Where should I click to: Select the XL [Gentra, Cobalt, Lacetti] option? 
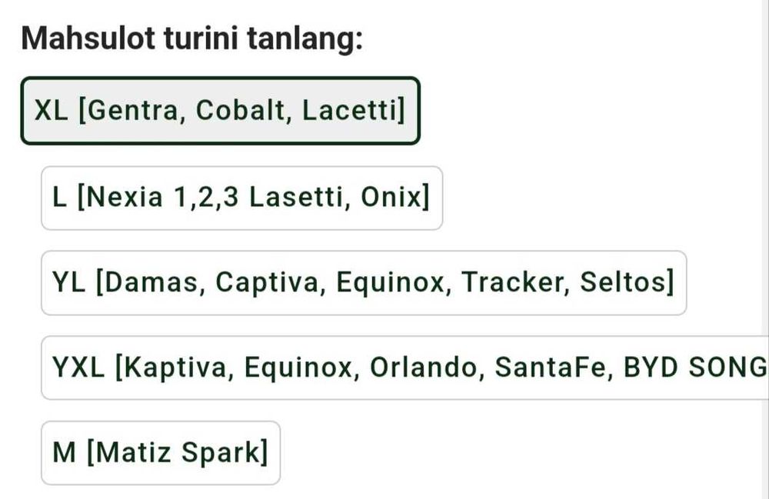coord(220,111)
